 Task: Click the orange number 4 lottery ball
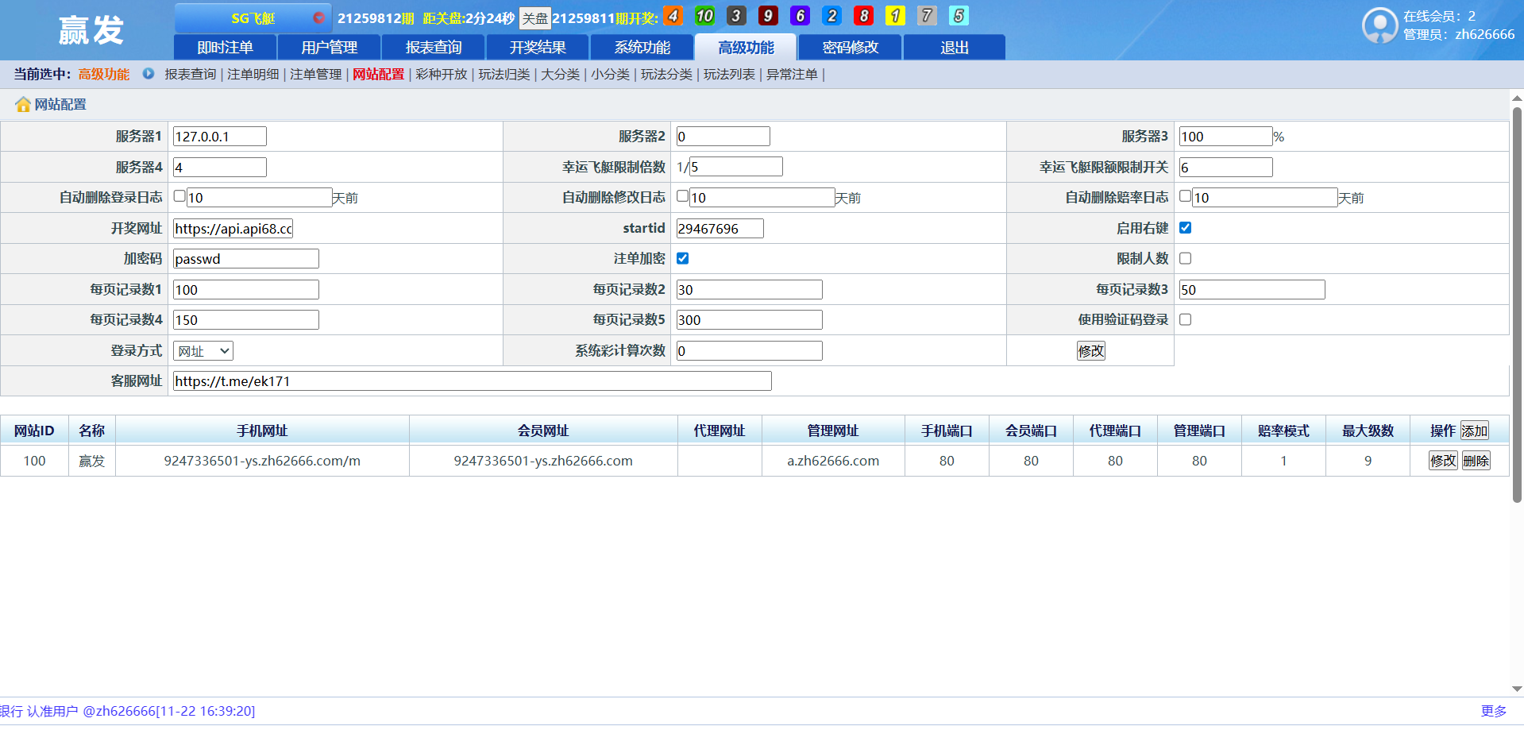[x=673, y=16]
